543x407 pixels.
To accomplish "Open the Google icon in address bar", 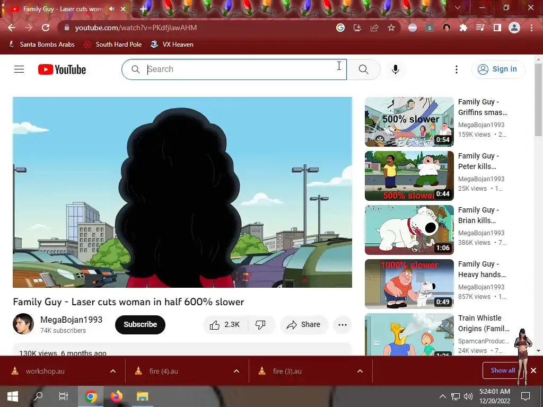I will 340,28.
